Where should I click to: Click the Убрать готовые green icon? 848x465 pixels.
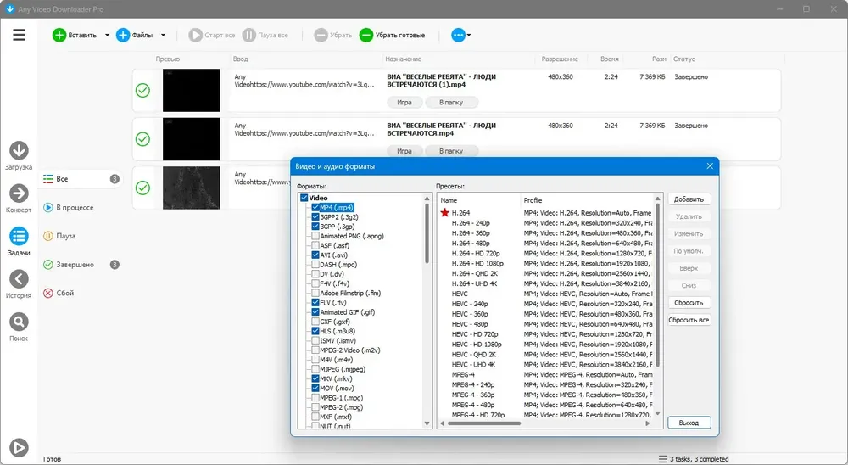(366, 35)
